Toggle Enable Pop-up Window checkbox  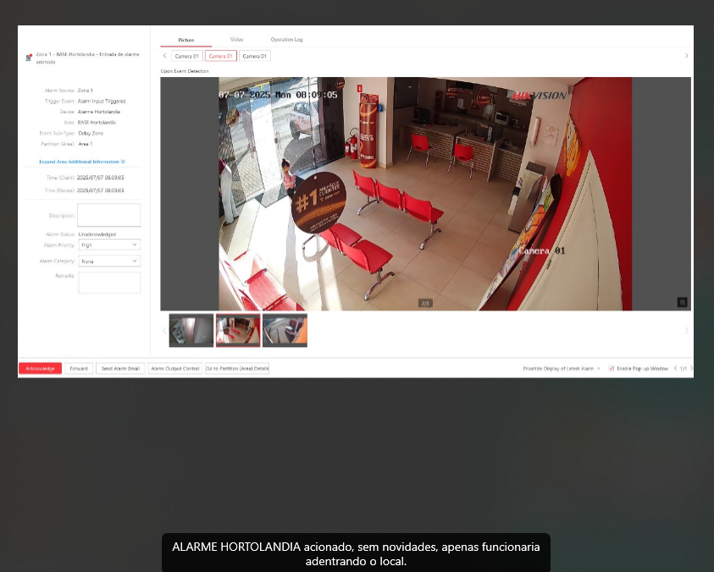click(612, 369)
